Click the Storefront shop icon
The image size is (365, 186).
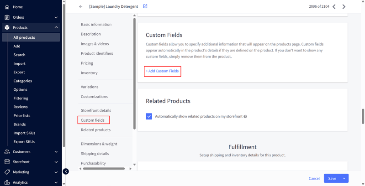7,162
